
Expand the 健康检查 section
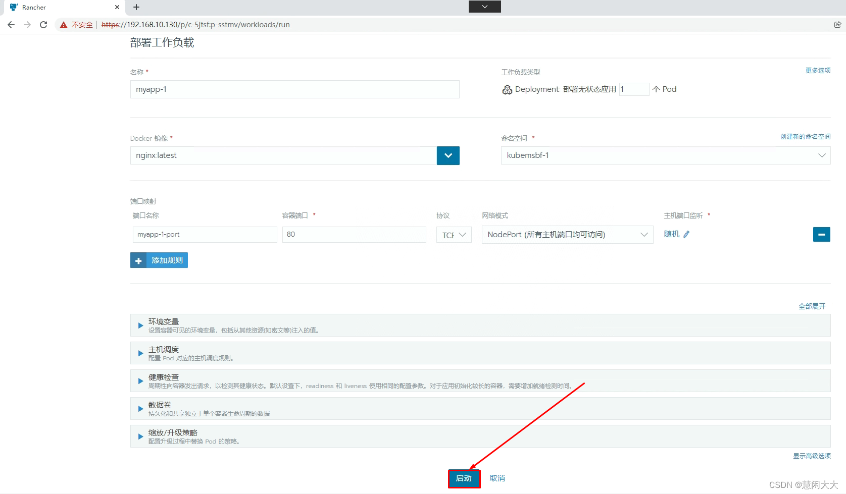[480, 381]
